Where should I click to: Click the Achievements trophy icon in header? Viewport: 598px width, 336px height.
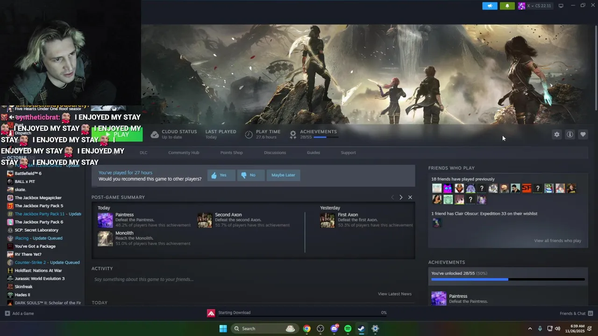(293, 134)
